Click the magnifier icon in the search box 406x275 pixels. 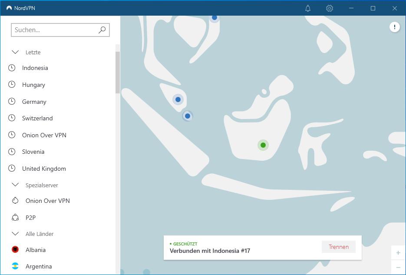102,30
